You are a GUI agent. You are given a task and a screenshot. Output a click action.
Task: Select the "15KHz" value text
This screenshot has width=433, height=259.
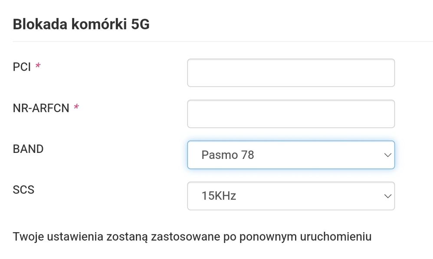point(219,196)
